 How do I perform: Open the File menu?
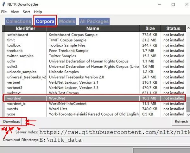(x=4, y=12)
